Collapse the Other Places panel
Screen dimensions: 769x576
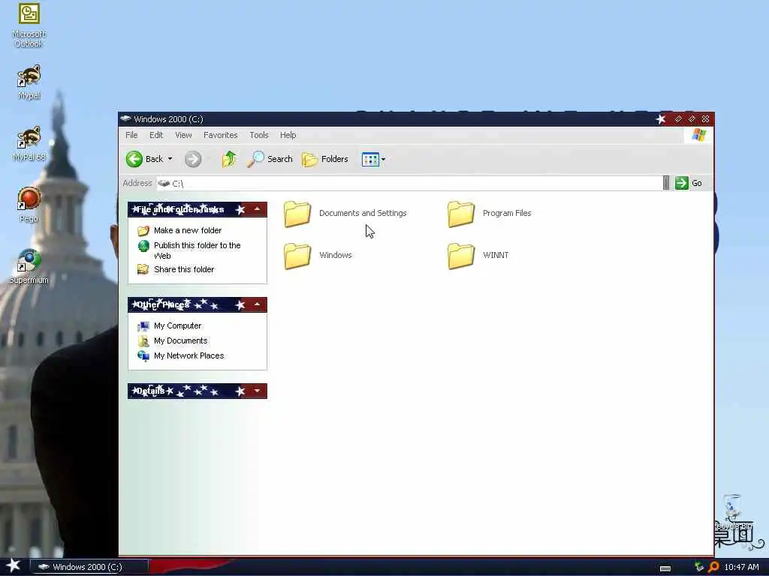point(257,304)
